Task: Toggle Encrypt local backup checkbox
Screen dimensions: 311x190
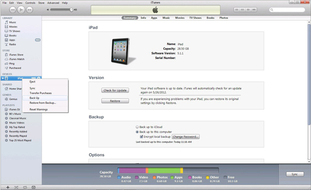Action: [x=141, y=137]
